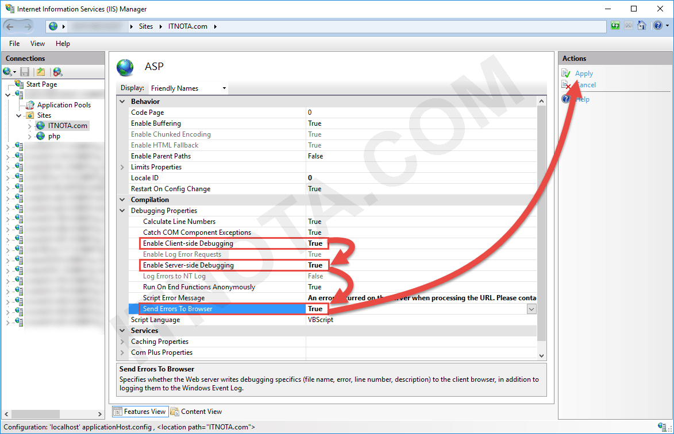Click the Save connections disk icon
The width and height of the screenshot is (674, 434).
coord(24,71)
